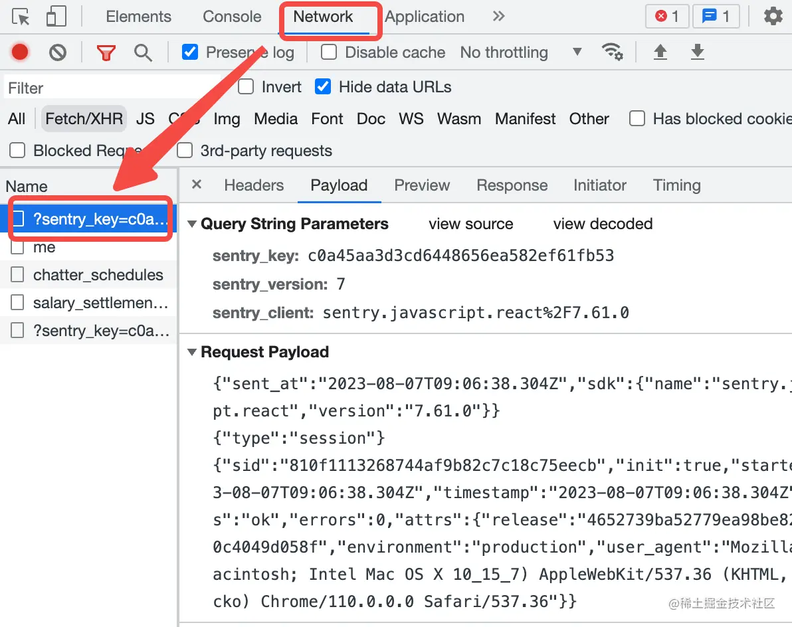Open the Application tab
Screen dimensions: 792x627
(x=425, y=17)
